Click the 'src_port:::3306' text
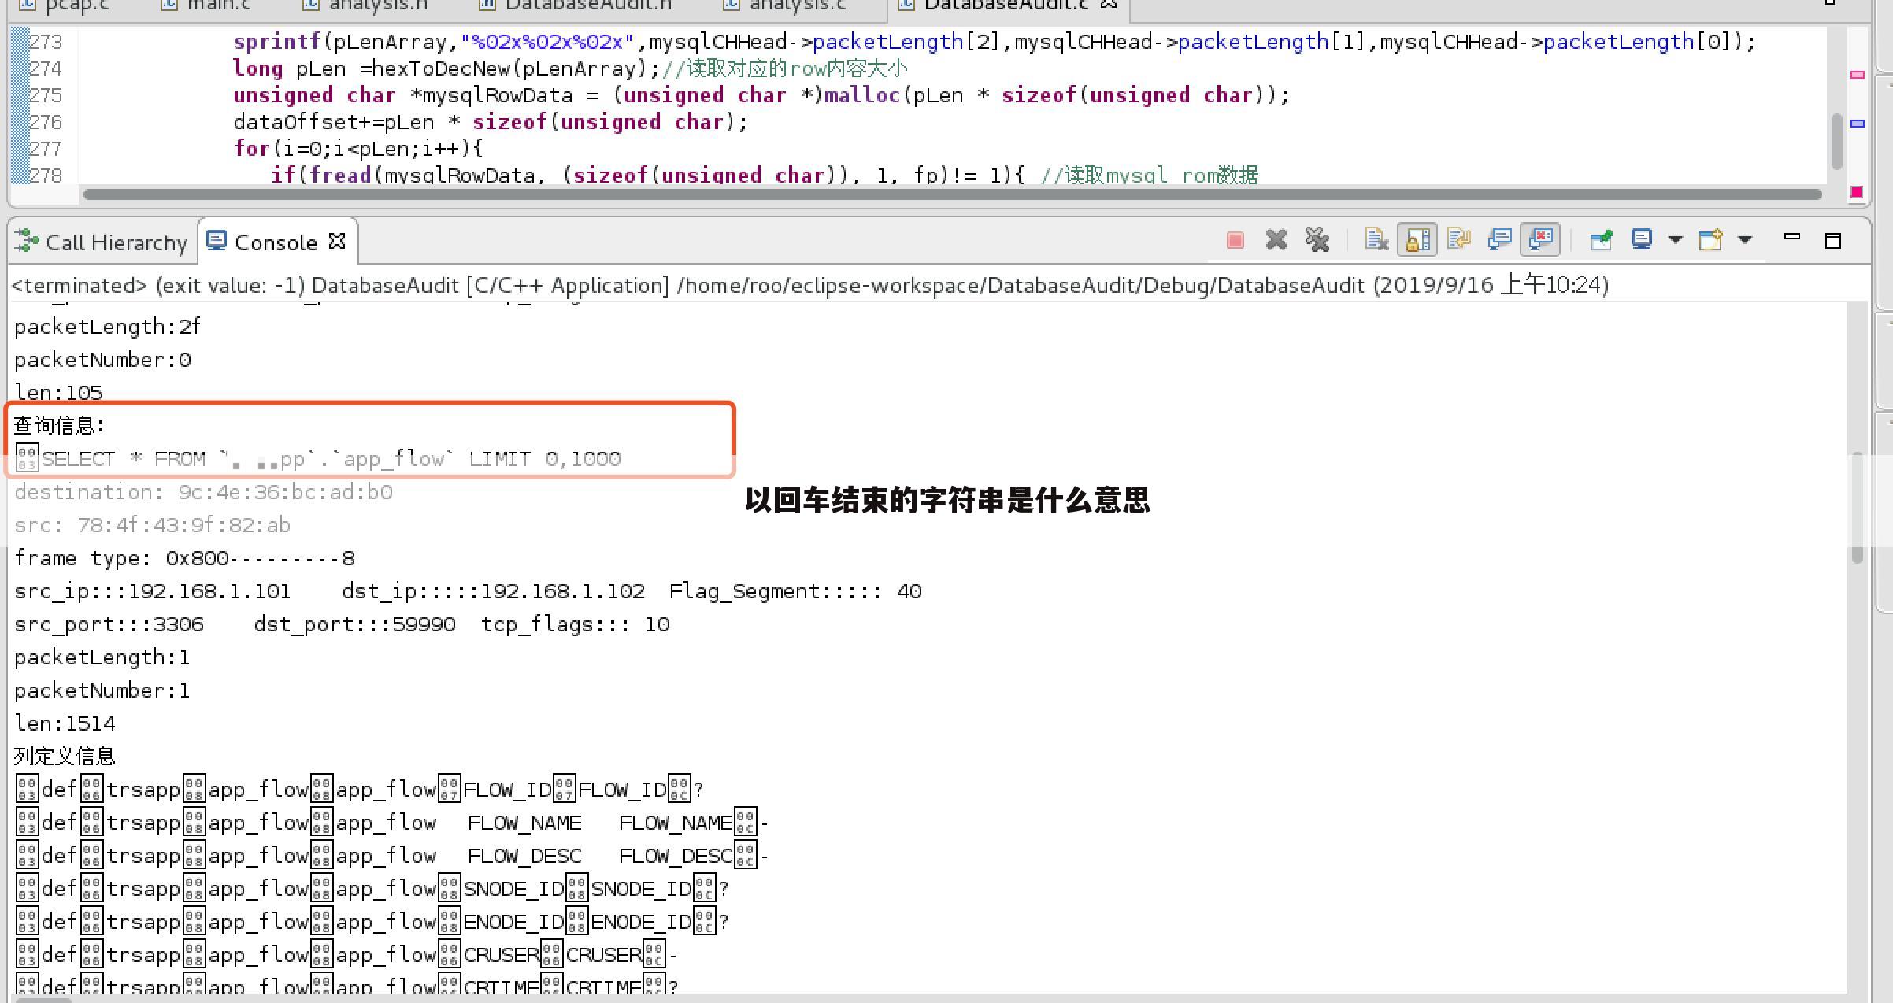This screenshot has height=1003, width=1893. 109,624
